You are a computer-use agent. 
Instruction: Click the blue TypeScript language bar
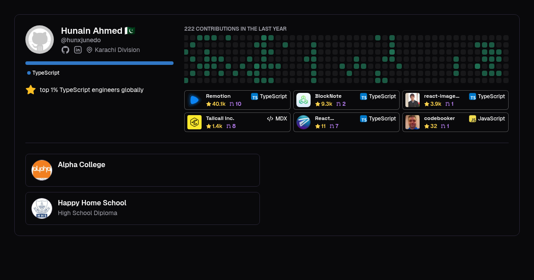99,63
